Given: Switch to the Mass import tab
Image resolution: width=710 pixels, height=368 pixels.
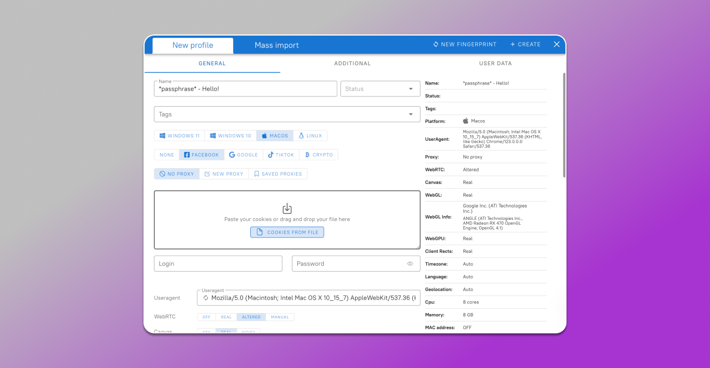Looking at the screenshot, I should pyautogui.click(x=277, y=45).
